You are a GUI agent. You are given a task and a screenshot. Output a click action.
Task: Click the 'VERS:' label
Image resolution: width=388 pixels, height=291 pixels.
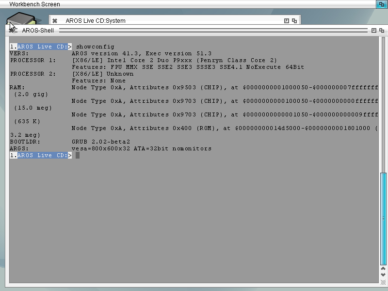pos(19,53)
